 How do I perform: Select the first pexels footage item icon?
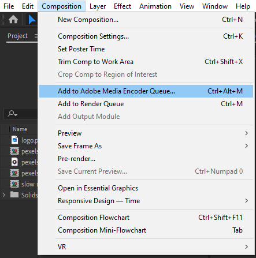pyautogui.click(x=14, y=151)
